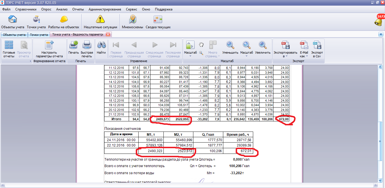Close the Ведомость параметров tab
The width and height of the screenshot is (385, 188).
pyautogui.click(x=108, y=34)
